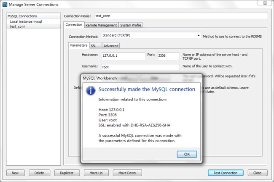Click the 'Information related to this connection:' text

pyautogui.click(x=132, y=100)
